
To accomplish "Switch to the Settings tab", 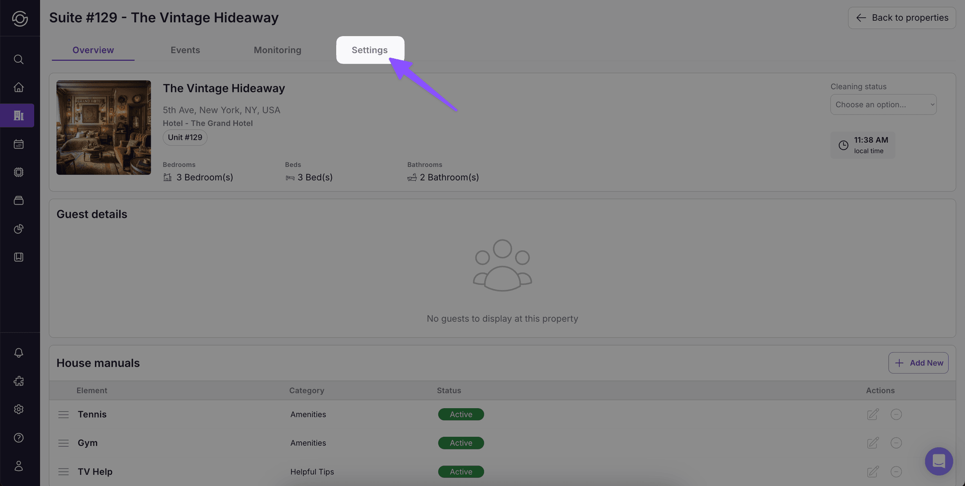I will [x=369, y=50].
